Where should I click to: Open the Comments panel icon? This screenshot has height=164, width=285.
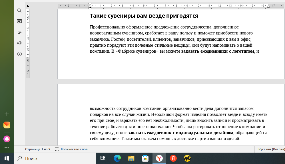(19, 21)
